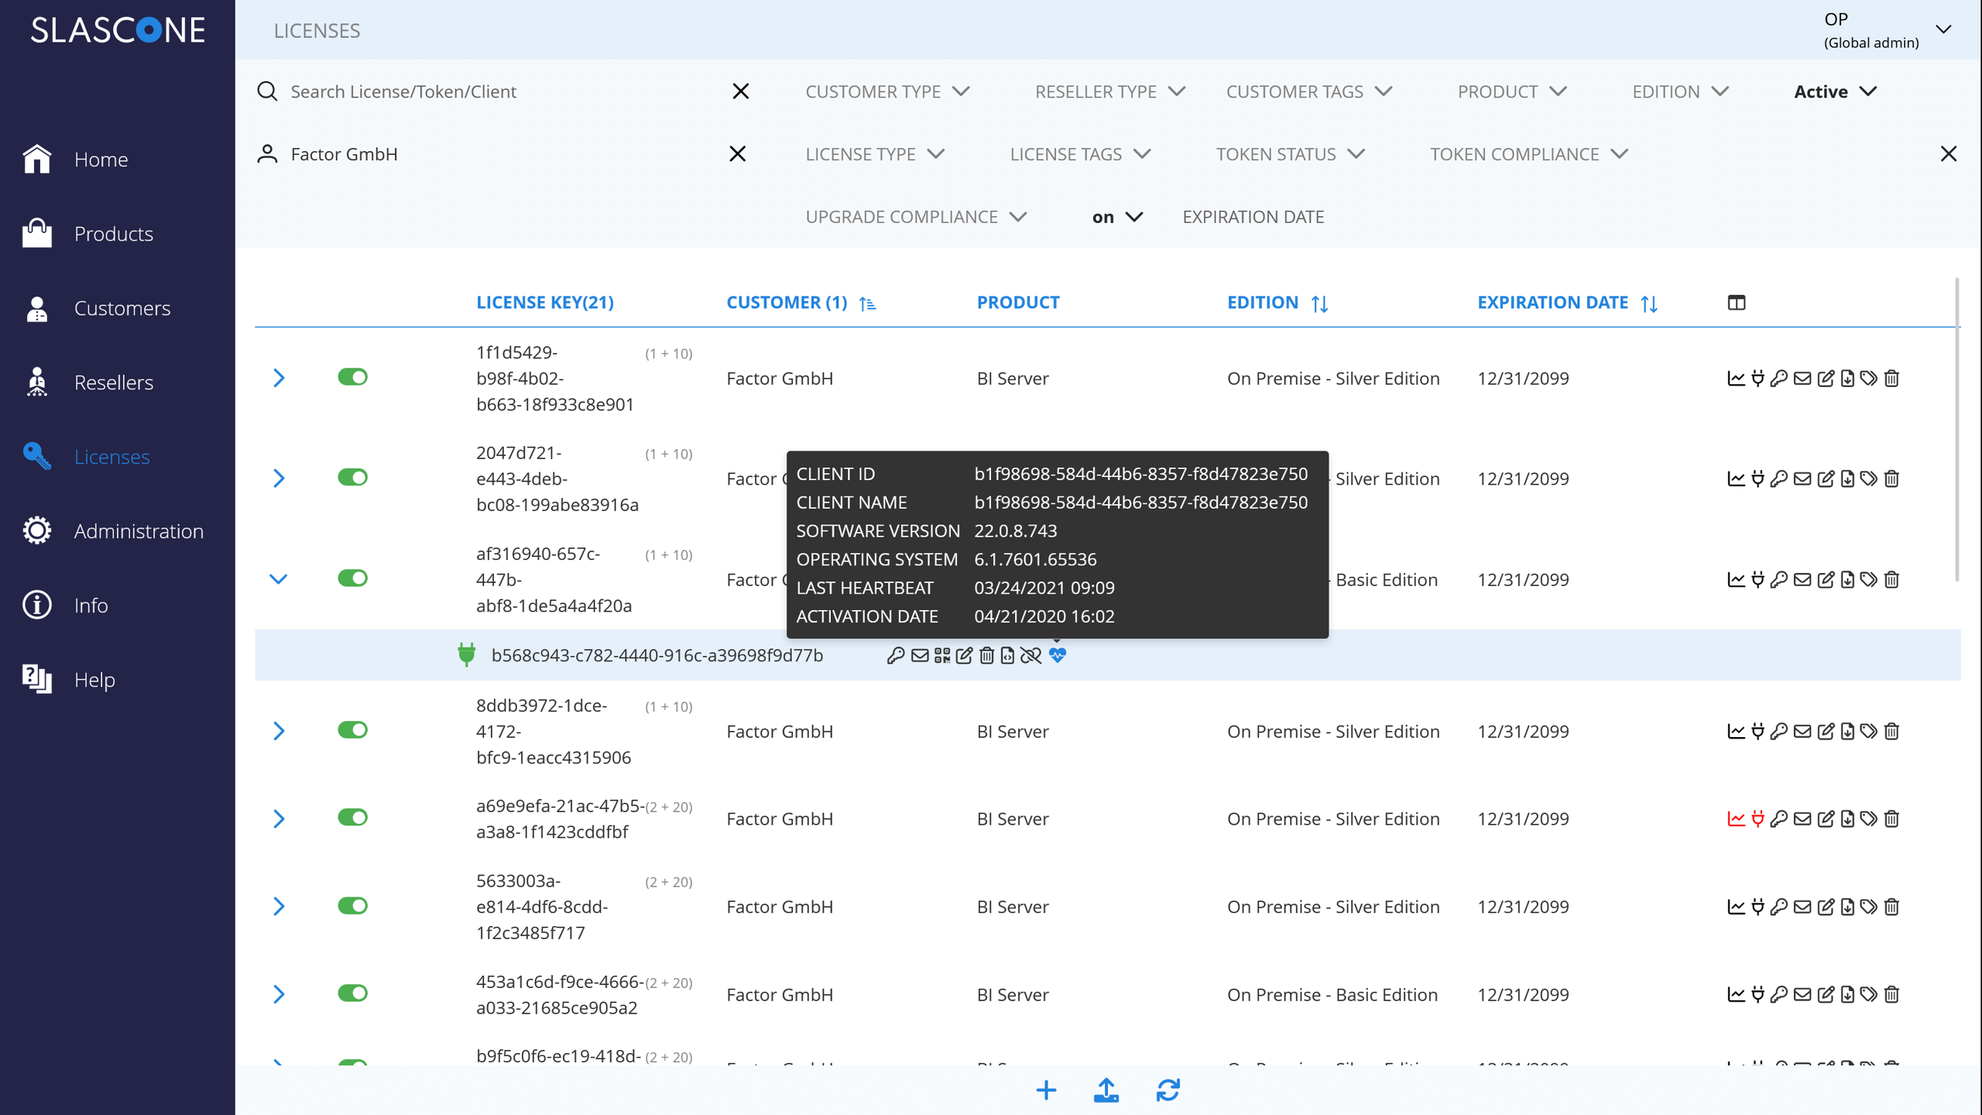The width and height of the screenshot is (1982, 1115).
Task: Open the CUSTOMER TYPE filter dropdown
Action: [x=887, y=91]
